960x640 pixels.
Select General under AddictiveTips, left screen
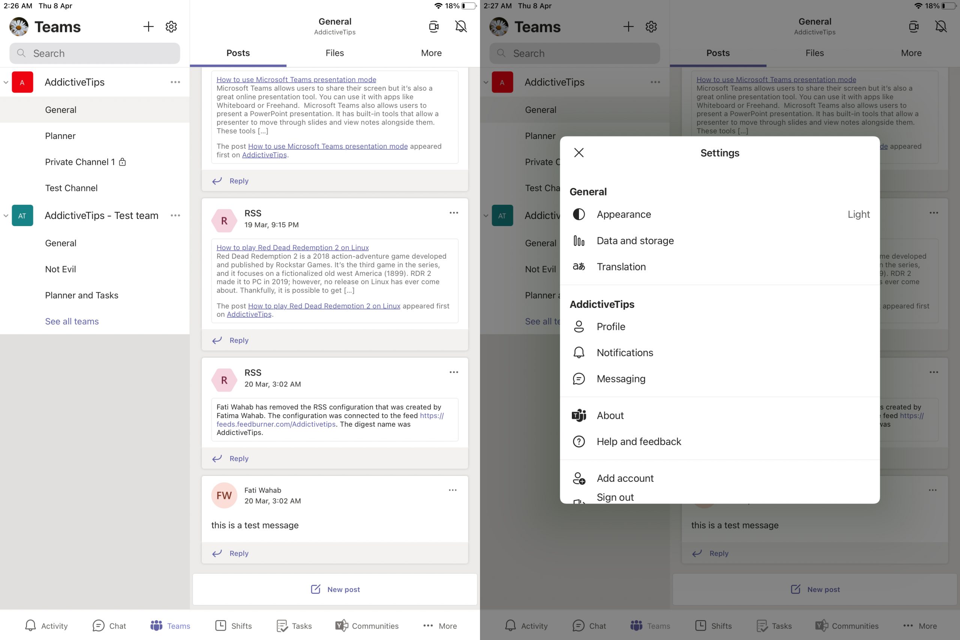[x=95, y=110]
